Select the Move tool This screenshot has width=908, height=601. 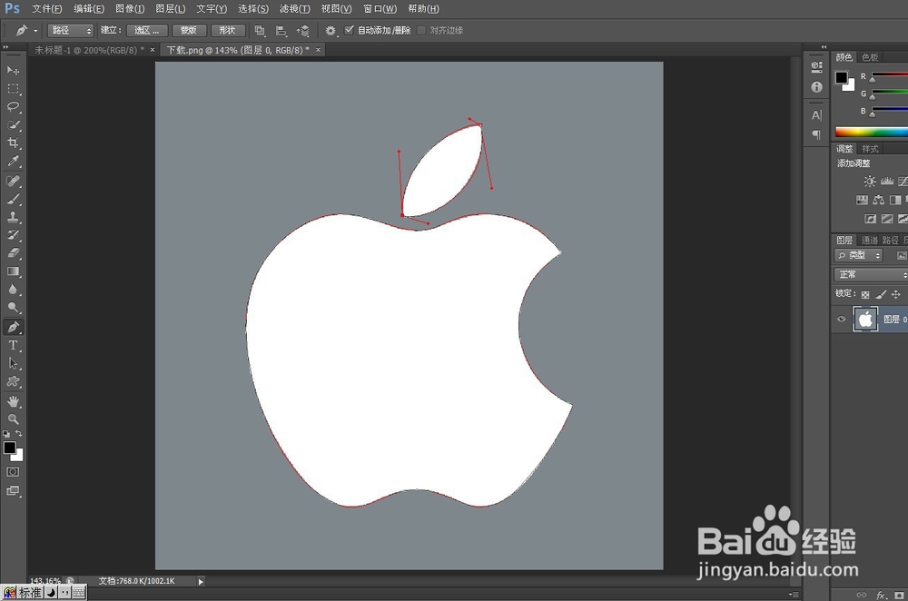point(13,71)
